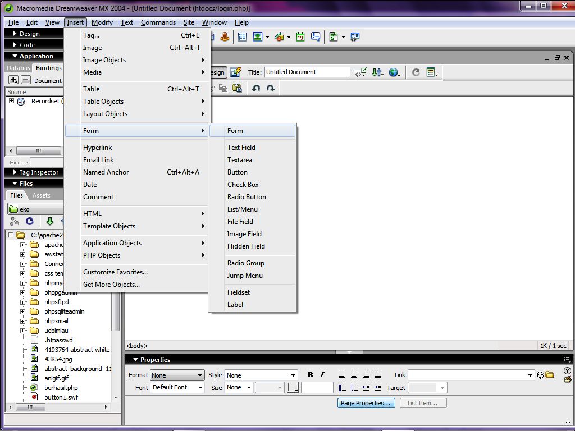The image size is (575, 431).
Task: Click the Link point-to-file target icon
Action: [x=540, y=375]
